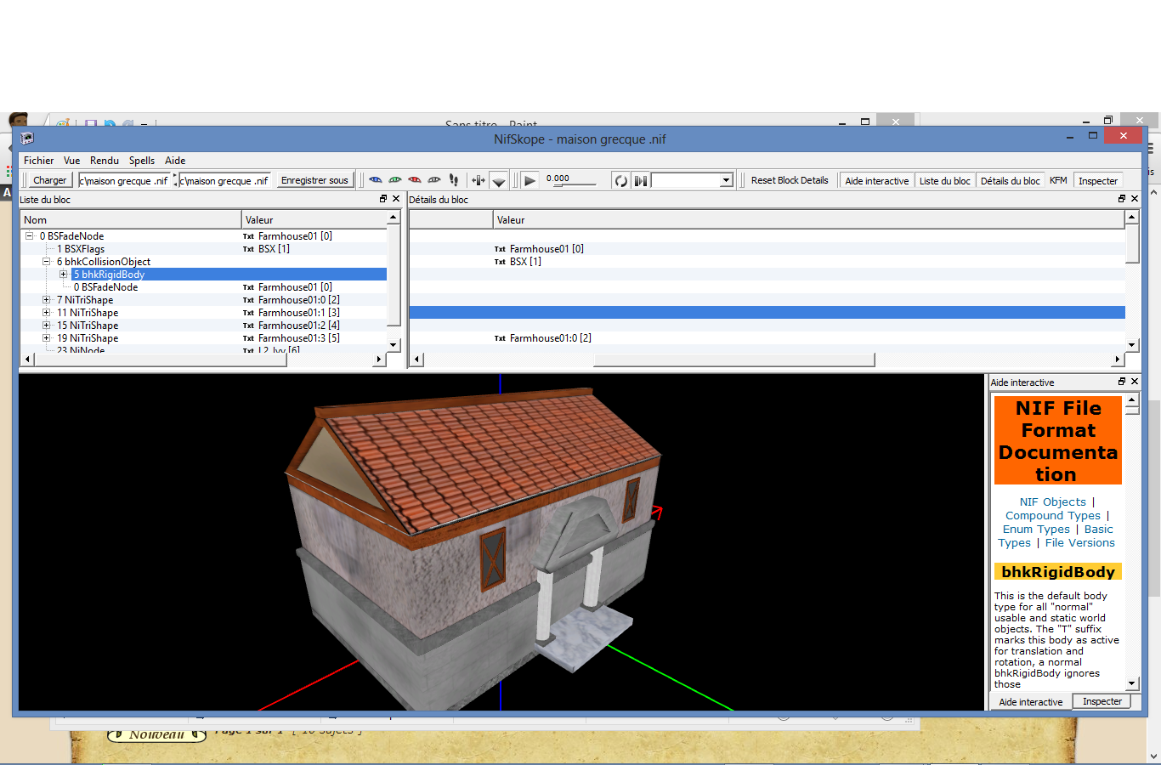Float the Liste du bloc panel
The width and height of the screenshot is (1161, 765).
coord(383,199)
